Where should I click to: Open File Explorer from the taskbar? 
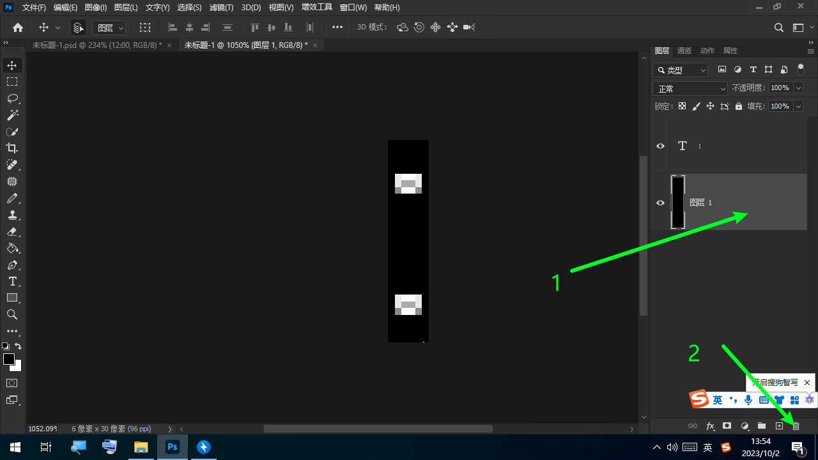[141, 447]
